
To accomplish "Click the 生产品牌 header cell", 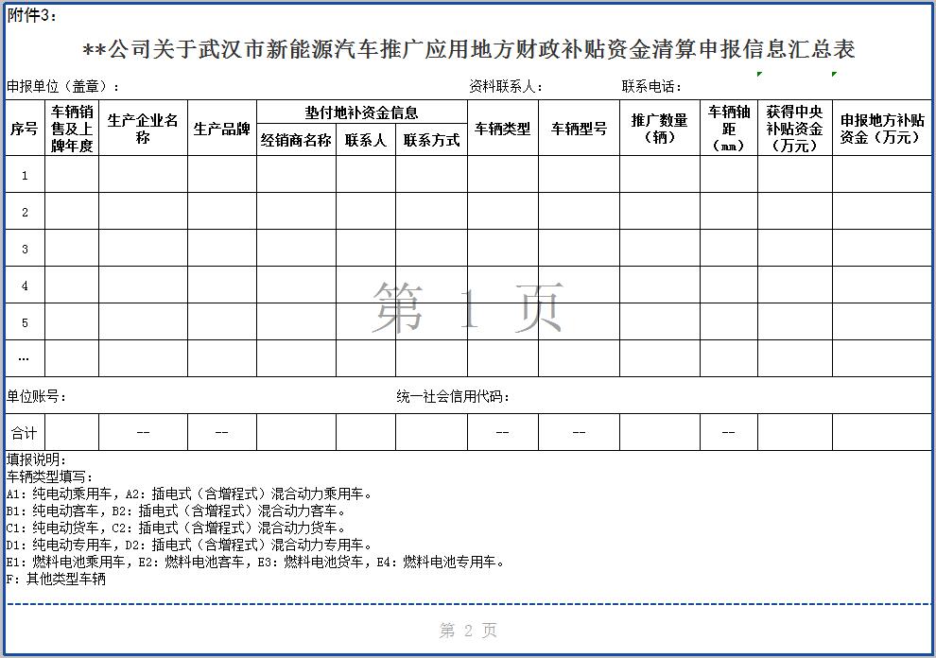I will click(x=221, y=129).
